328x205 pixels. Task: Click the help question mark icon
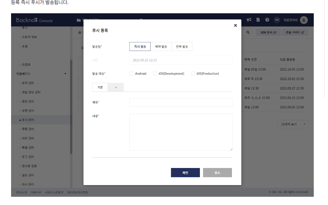[x=267, y=20]
